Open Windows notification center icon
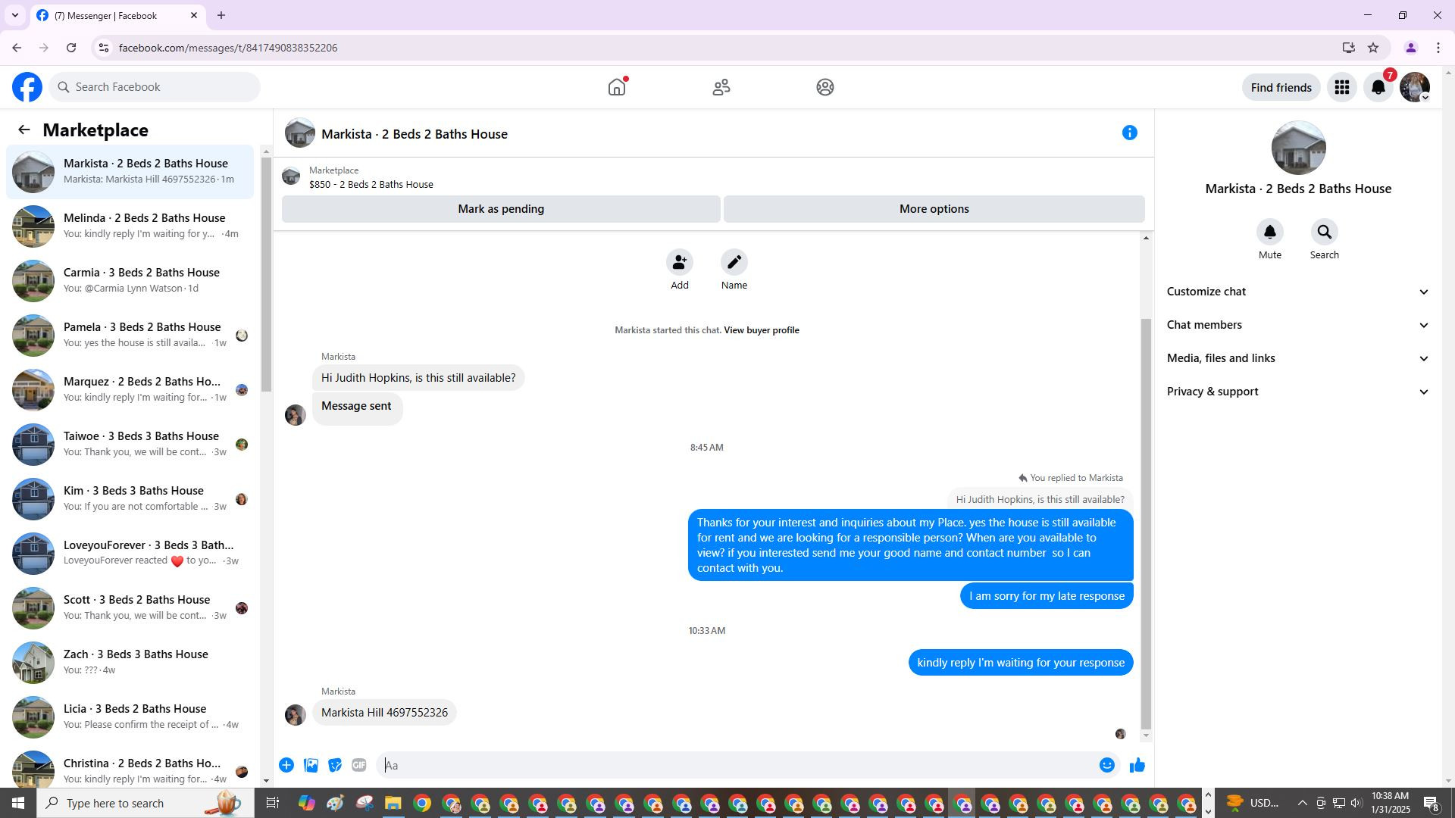The height and width of the screenshot is (818, 1455). tap(1432, 803)
